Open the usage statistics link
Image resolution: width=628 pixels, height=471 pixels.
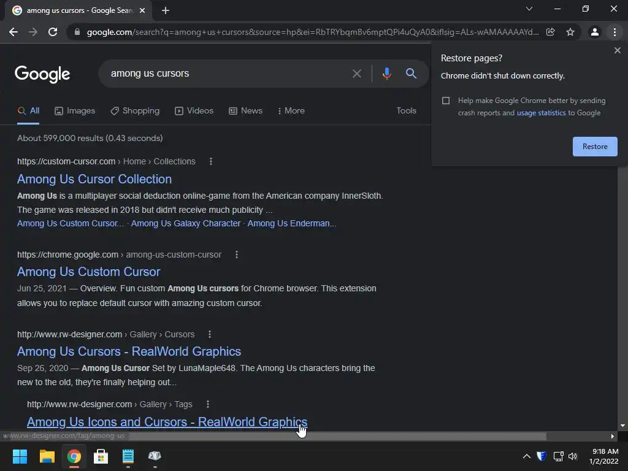pos(541,113)
